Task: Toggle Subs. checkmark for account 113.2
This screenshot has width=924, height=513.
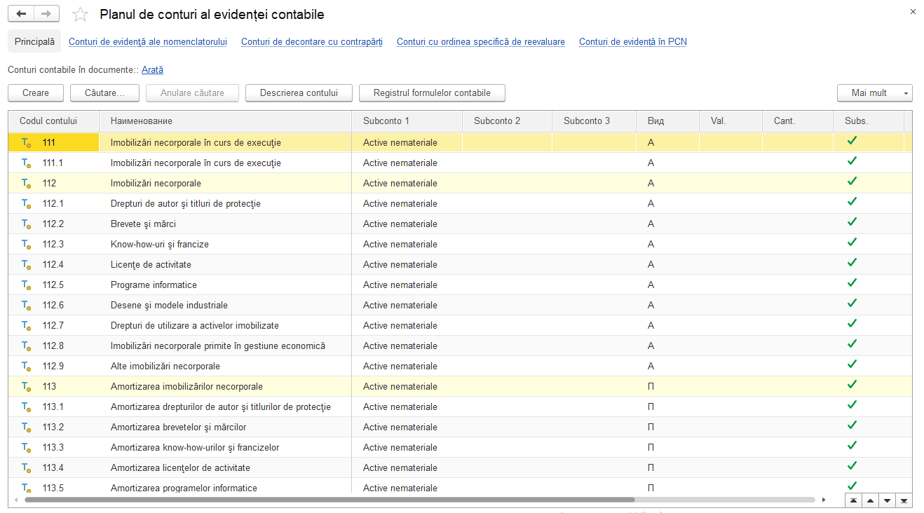Action: [852, 425]
